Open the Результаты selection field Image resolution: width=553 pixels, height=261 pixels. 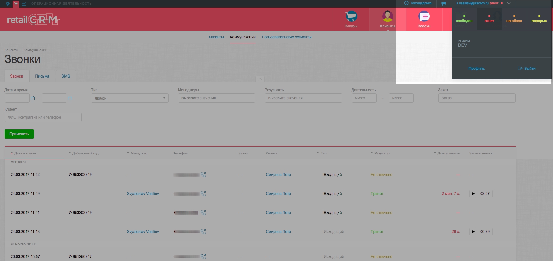coord(304,98)
